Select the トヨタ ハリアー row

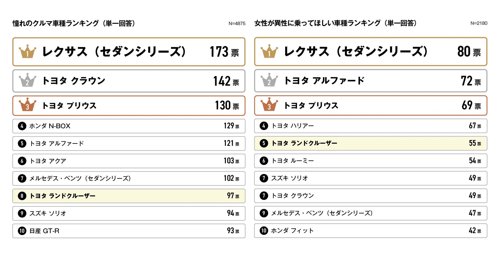coord(371,126)
